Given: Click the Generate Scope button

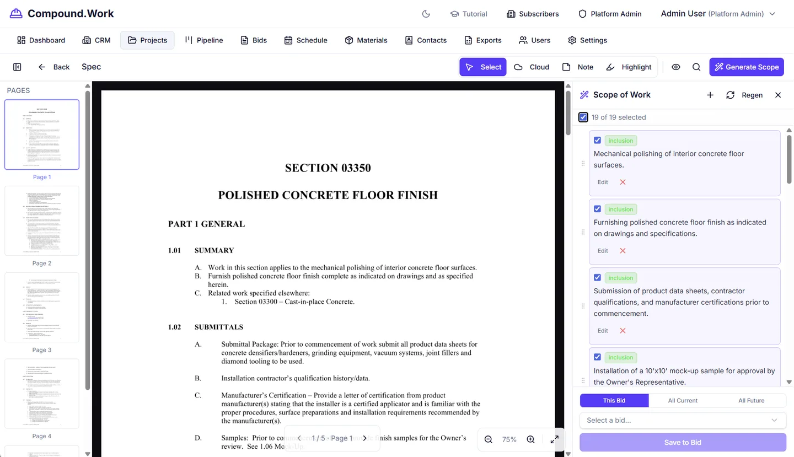Looking at the screenshot, I should tap(747, 67).
